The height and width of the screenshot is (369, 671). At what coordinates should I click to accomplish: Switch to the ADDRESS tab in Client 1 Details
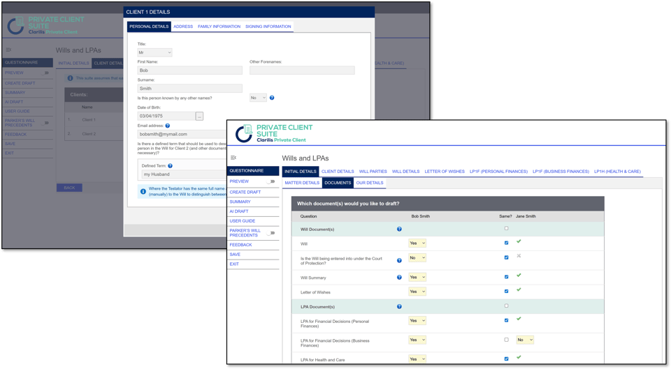pos(183,27)
